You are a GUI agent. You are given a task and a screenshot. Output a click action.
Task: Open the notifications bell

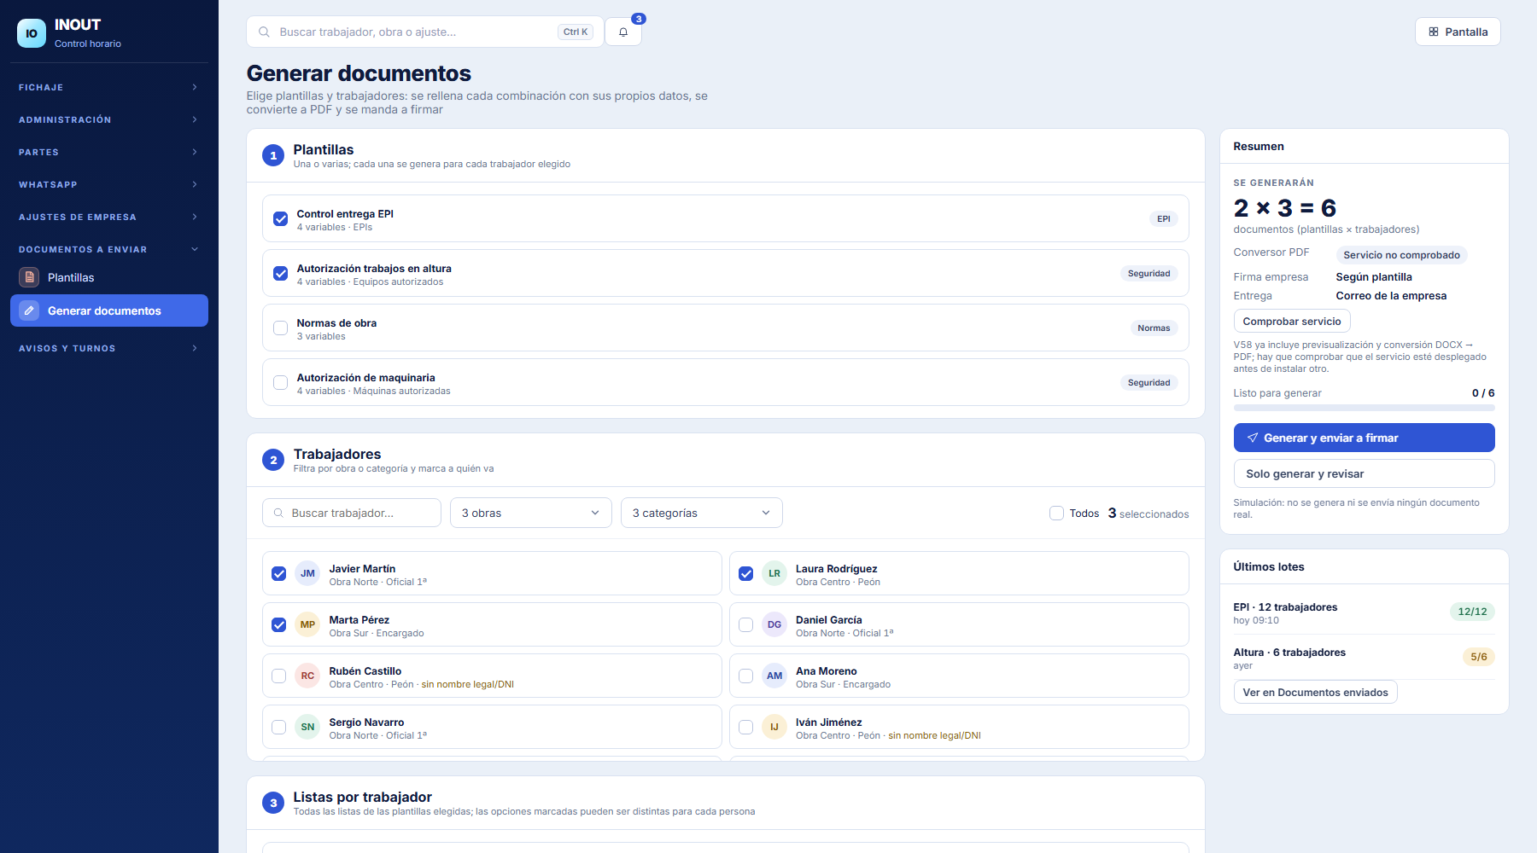[x=623, y=32]
